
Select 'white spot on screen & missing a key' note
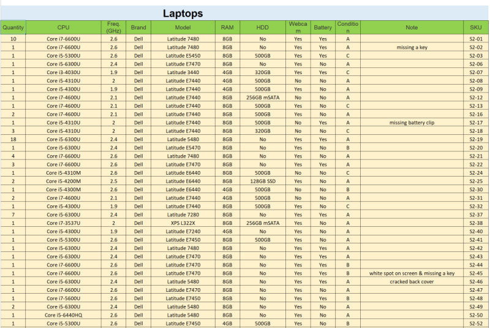pyautogui.click(x=412, y=273)
